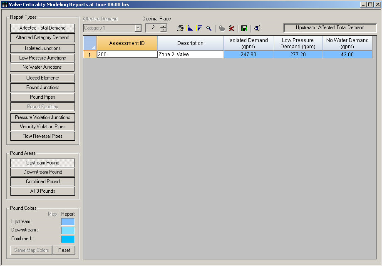Viewport: 382px width, 266px height.
Task: Open the Low Pressure Junctions report
Action: 42,58
